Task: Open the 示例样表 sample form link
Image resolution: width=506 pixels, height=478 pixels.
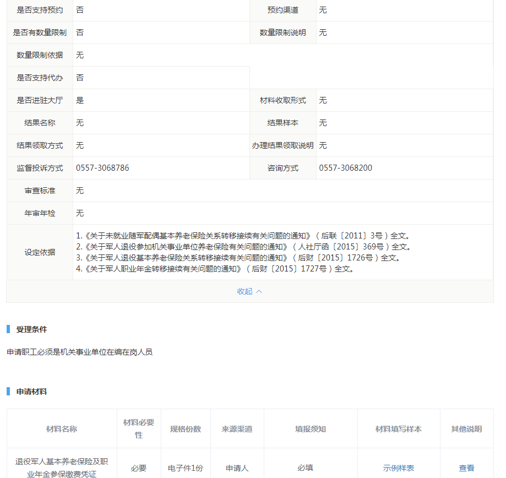Action: (x=399, y=468)
